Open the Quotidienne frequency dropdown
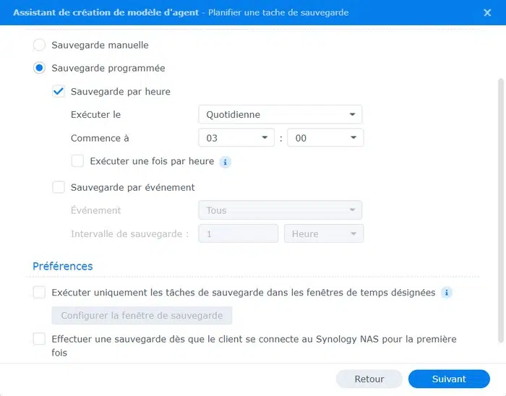506x396 pixels. click(280, 114)
